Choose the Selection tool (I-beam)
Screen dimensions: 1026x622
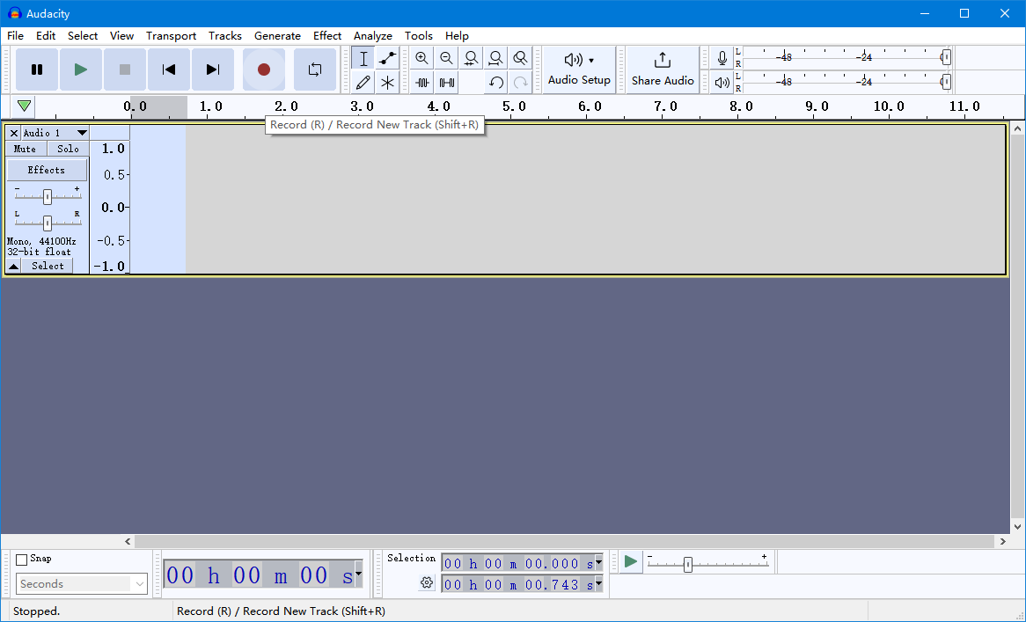point(363,58)
